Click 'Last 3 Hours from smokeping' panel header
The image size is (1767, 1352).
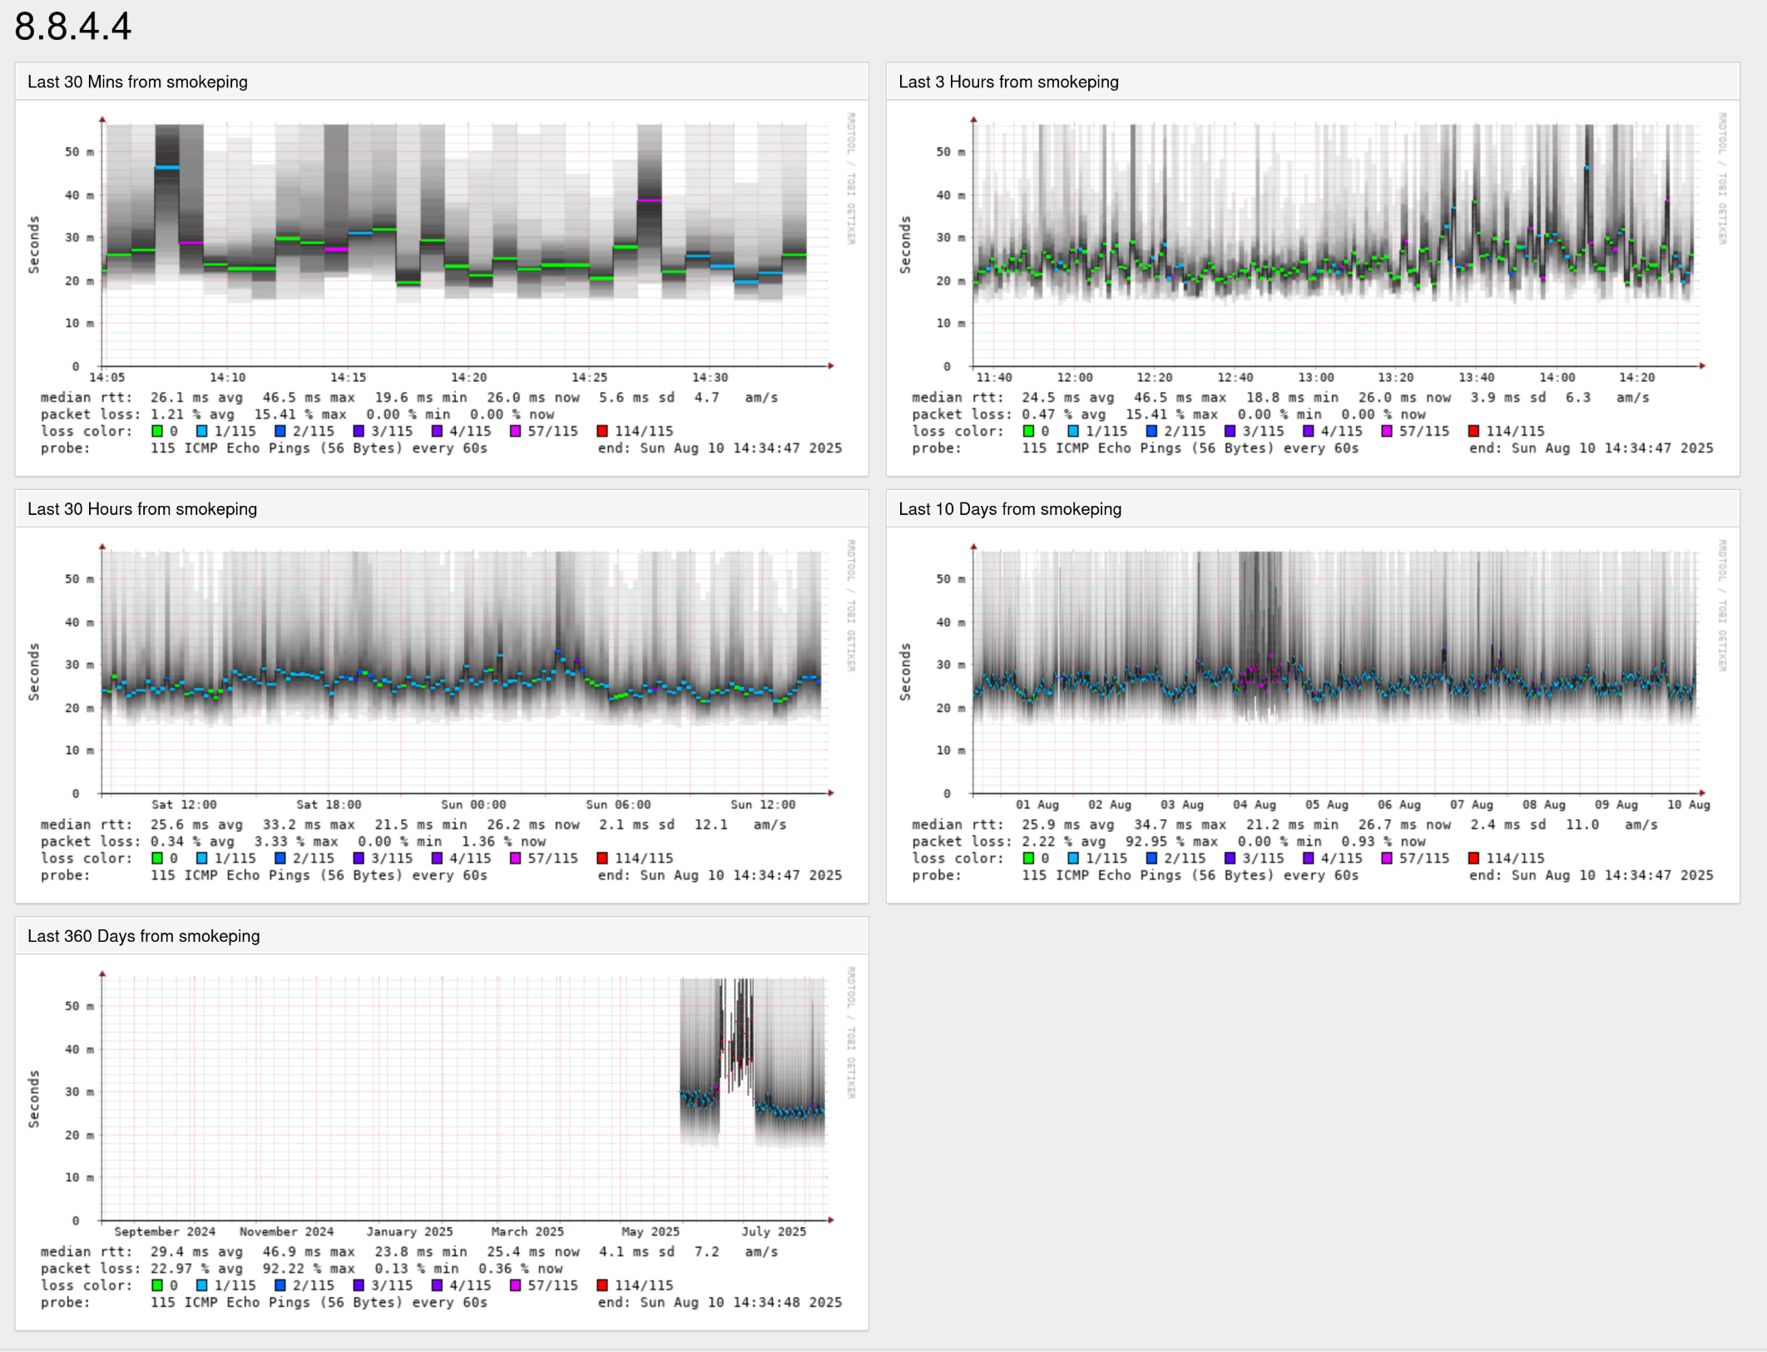pos(1008,82)
